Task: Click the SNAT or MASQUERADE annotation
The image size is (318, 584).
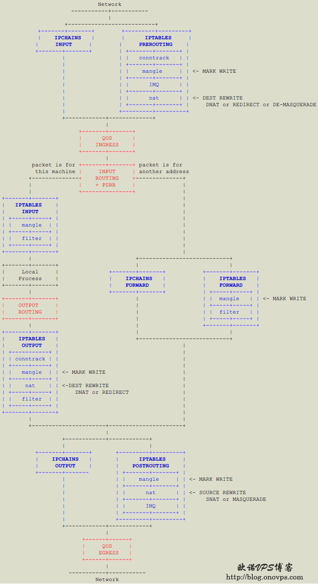Action: coord(236,499)
